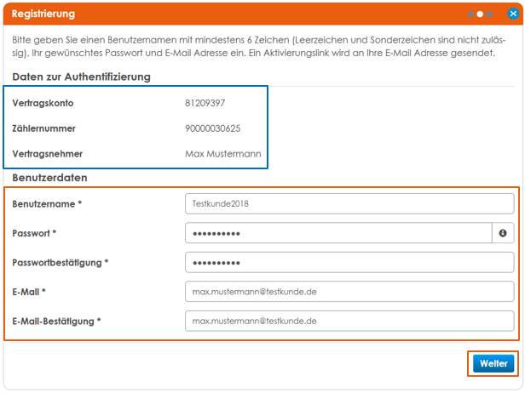
Task: Click the E-Mail address field
Action: pyautogui.click(x=349, y=292)
